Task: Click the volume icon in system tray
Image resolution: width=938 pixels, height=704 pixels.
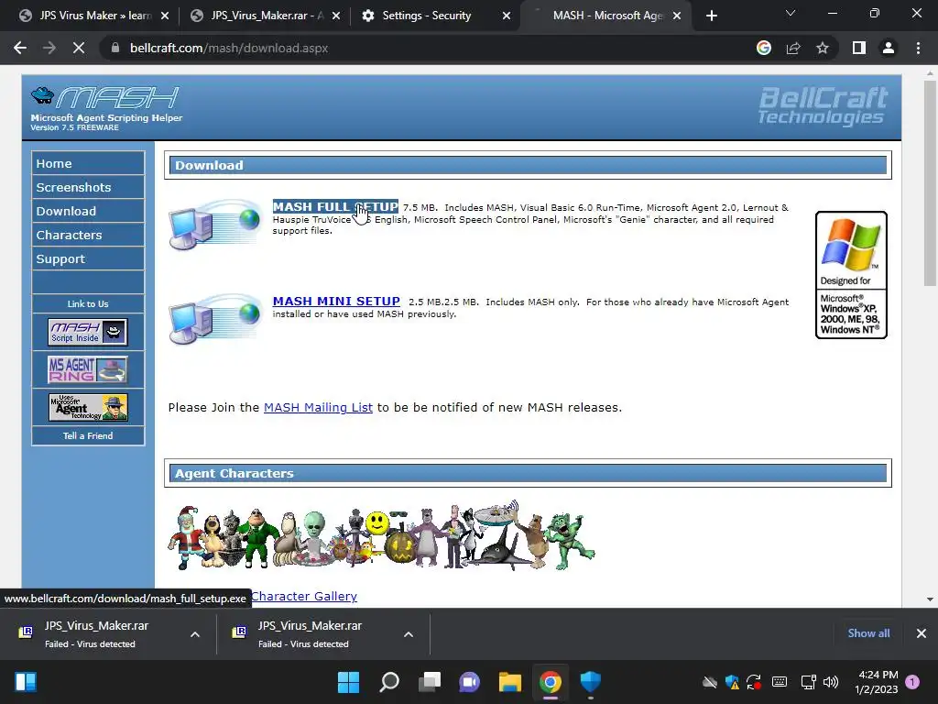Action: pos(831,682)
